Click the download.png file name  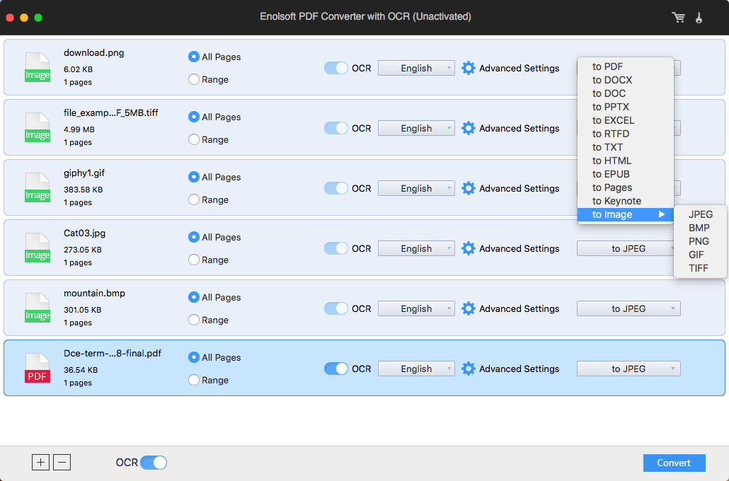click(x=94, y=53)
